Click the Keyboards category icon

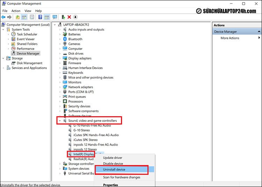[65, 72]
